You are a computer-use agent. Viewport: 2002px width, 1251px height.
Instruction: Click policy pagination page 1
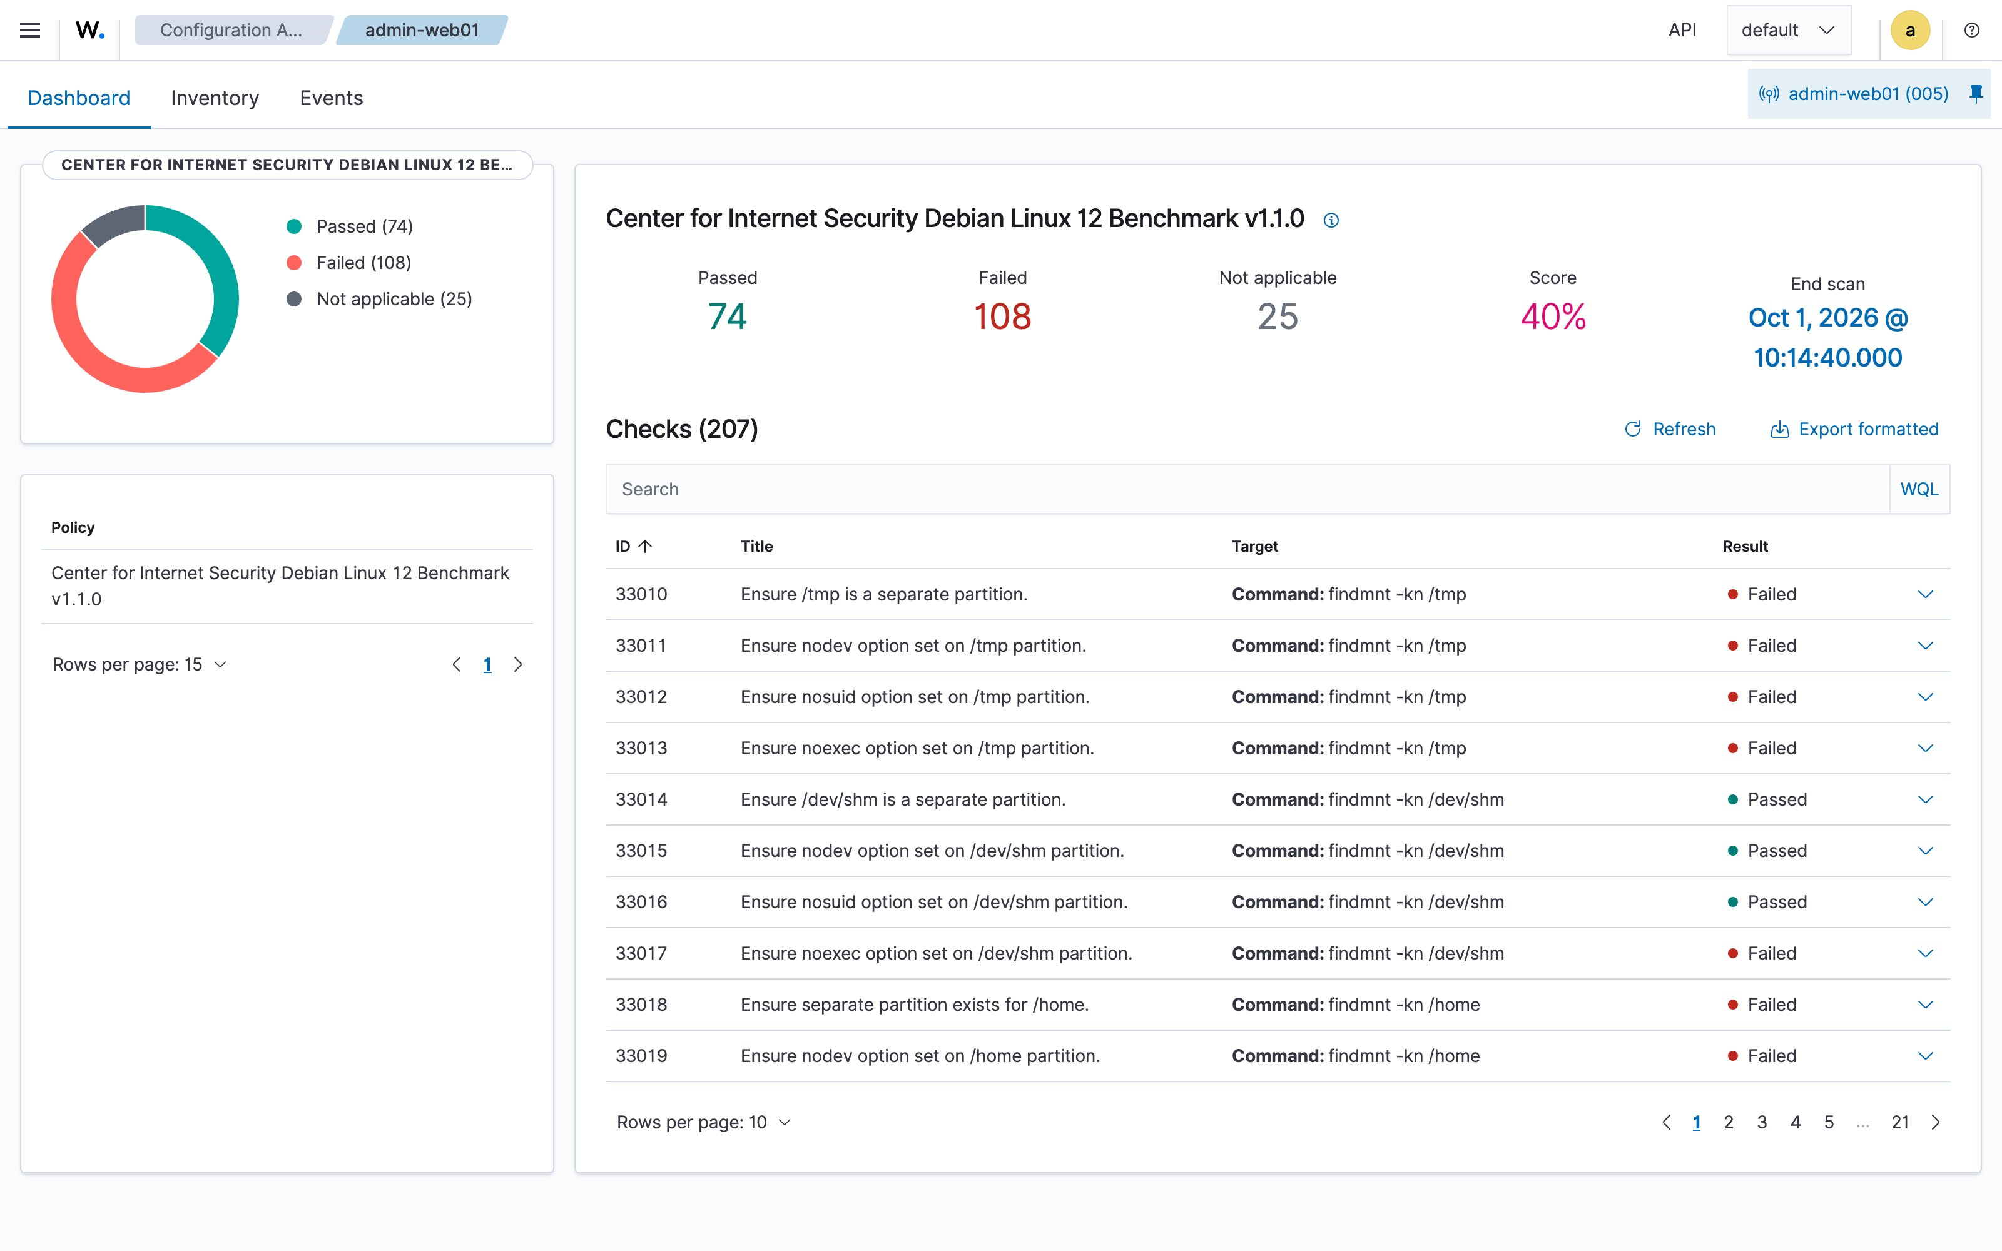[487, 664]
